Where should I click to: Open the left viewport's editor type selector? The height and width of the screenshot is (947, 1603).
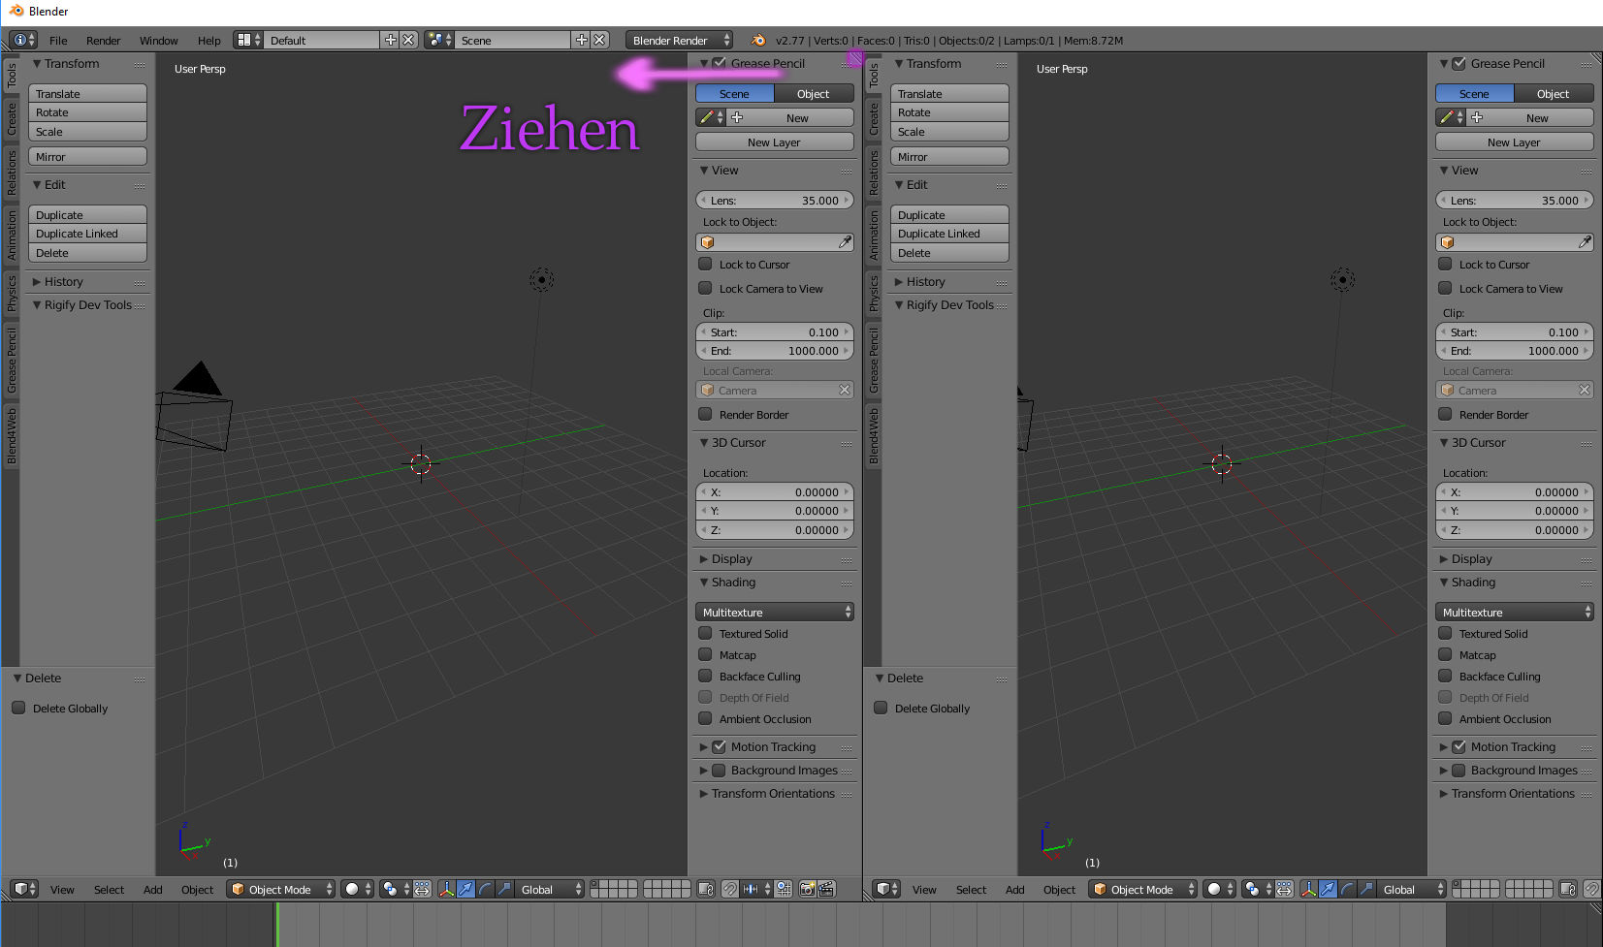pos(24,889)
